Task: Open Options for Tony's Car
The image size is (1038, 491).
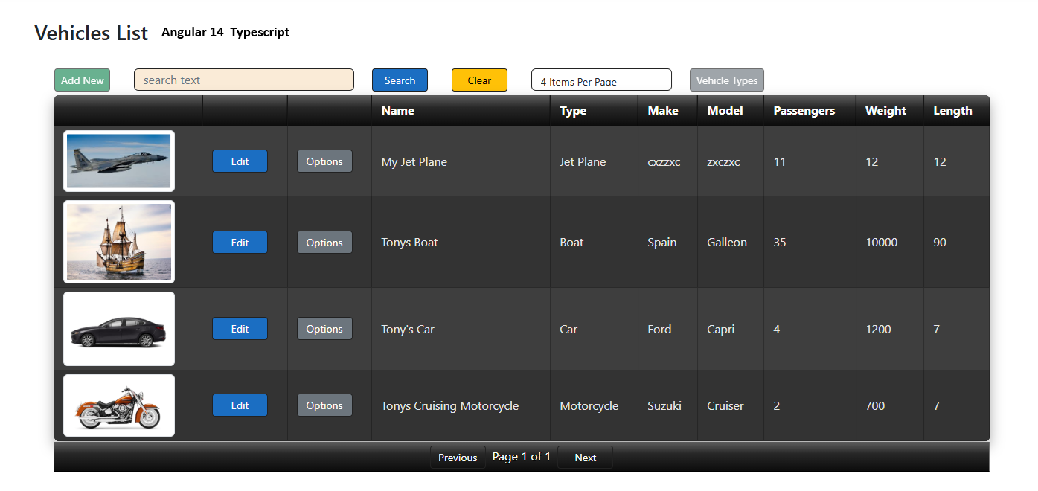Action: [324, 329]
